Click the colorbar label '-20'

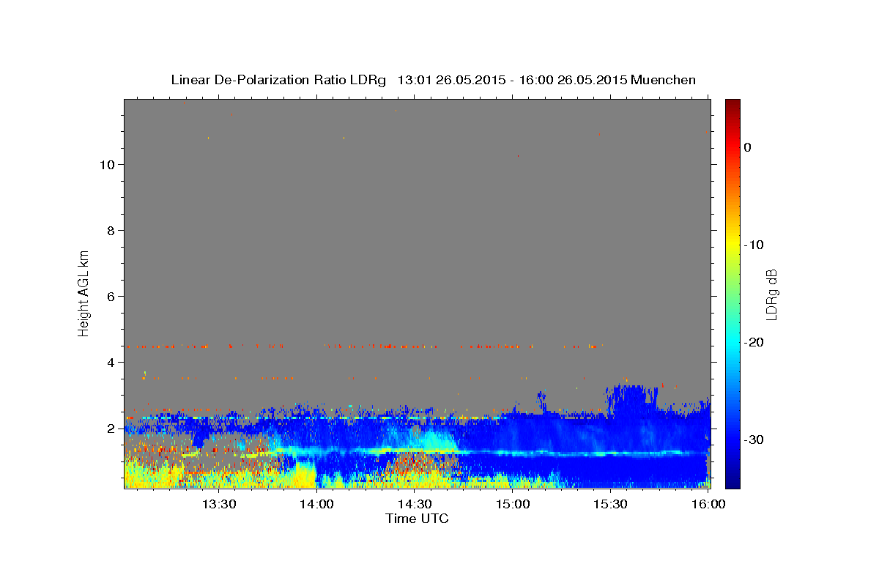point(754,342)
